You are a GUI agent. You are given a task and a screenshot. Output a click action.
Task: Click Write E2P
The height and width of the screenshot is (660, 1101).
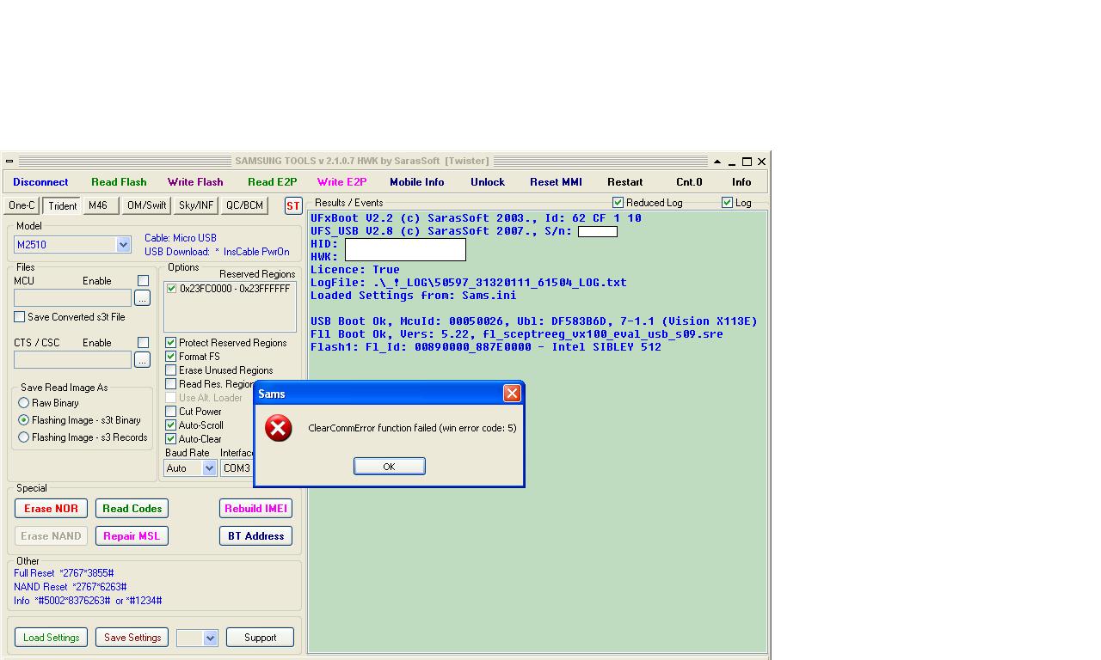click(341, 182)
